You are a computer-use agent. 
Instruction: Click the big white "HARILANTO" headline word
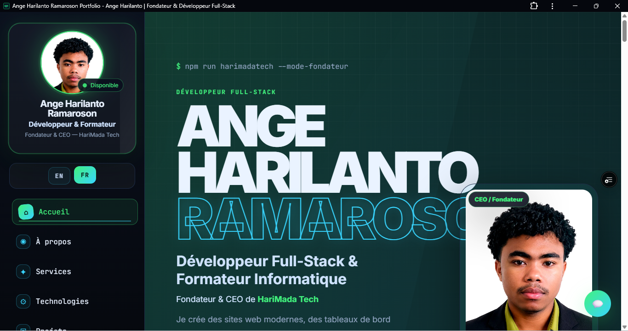[x=328, y=172]
